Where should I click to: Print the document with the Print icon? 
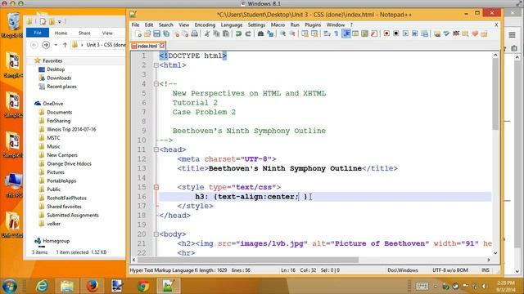coord(195,33)
